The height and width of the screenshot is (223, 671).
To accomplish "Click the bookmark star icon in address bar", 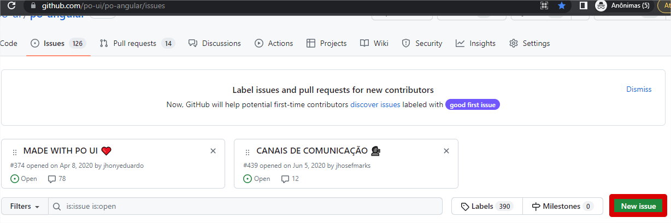I will (x=561, y=5).
